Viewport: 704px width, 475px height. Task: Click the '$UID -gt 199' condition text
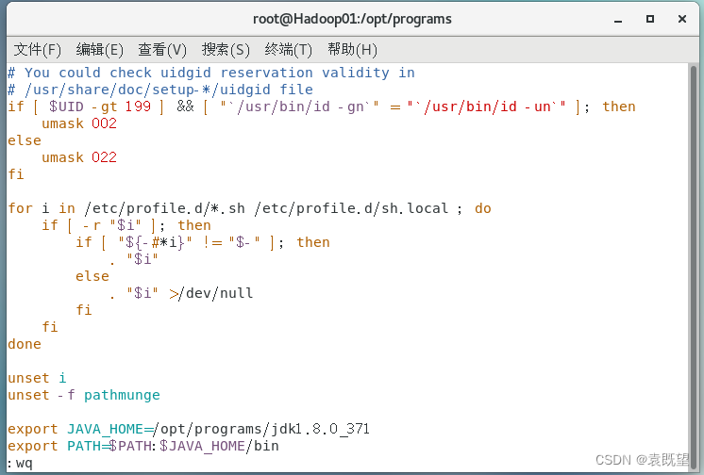click(x=100, y=106)
